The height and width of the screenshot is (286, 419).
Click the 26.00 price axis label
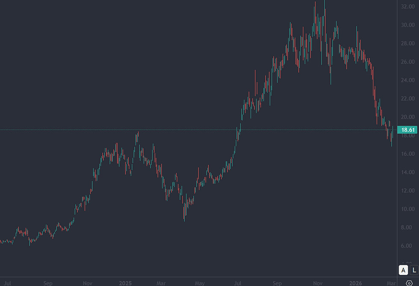[x=408, y=61]
